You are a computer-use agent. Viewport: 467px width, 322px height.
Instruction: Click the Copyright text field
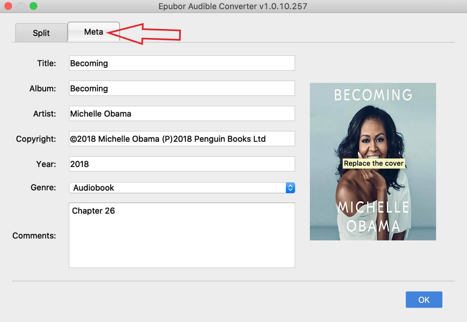point(182,139)
